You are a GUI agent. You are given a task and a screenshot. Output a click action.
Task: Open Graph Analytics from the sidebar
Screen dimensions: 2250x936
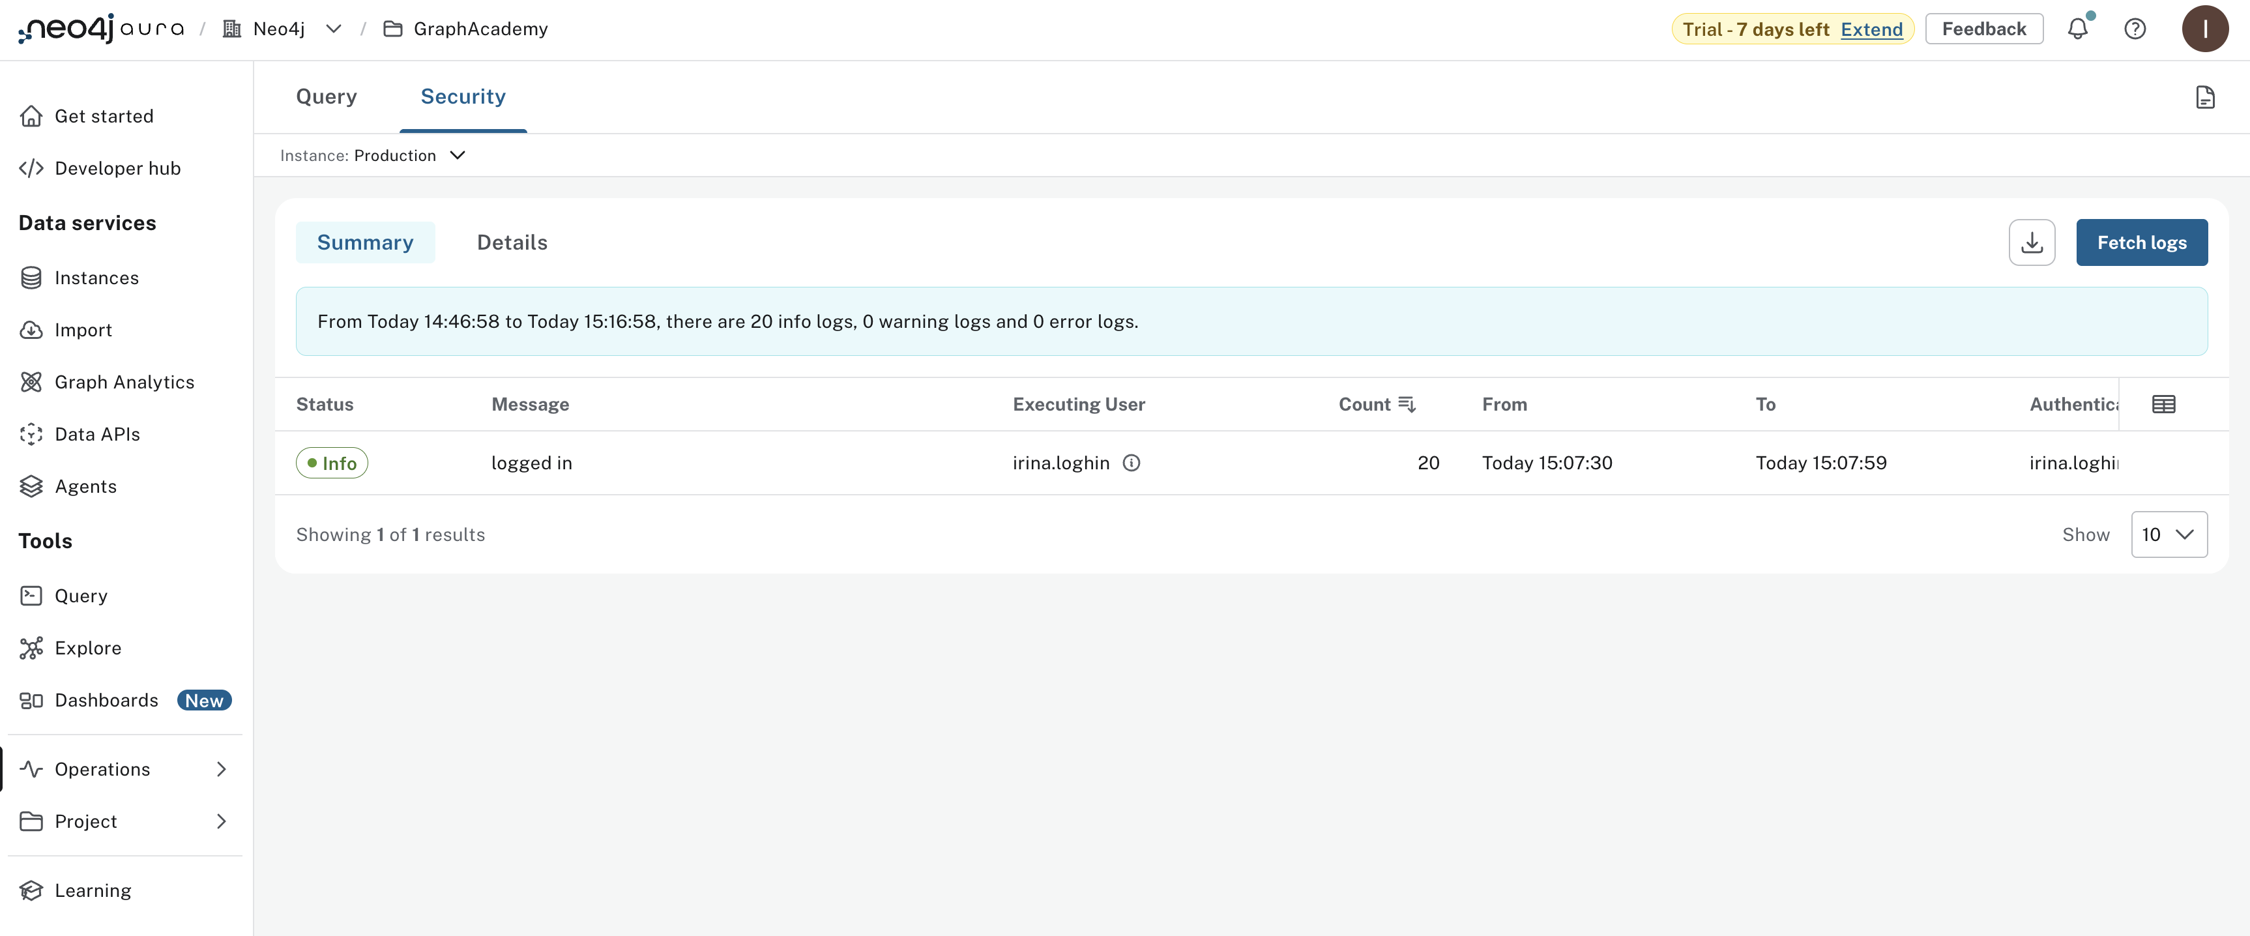click(124, 381)
